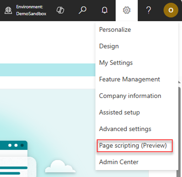182x177 pixels.
Task: Select Personalize from settings menu
Action: (x=115, y=29)
